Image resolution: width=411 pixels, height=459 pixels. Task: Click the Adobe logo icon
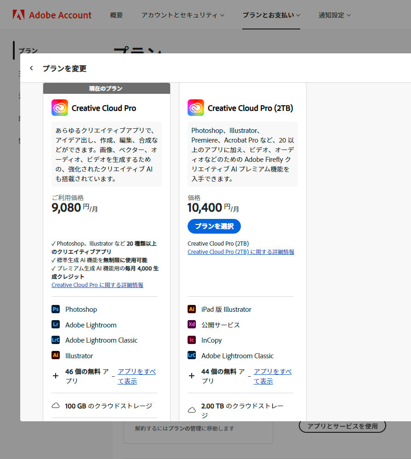pos(18,15)
